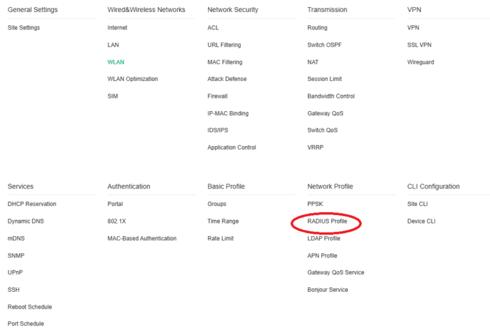Image resolution: width=490 pixels, height=331 pixels.
Task: Click the ACL link
Action: tap(213, 28)
